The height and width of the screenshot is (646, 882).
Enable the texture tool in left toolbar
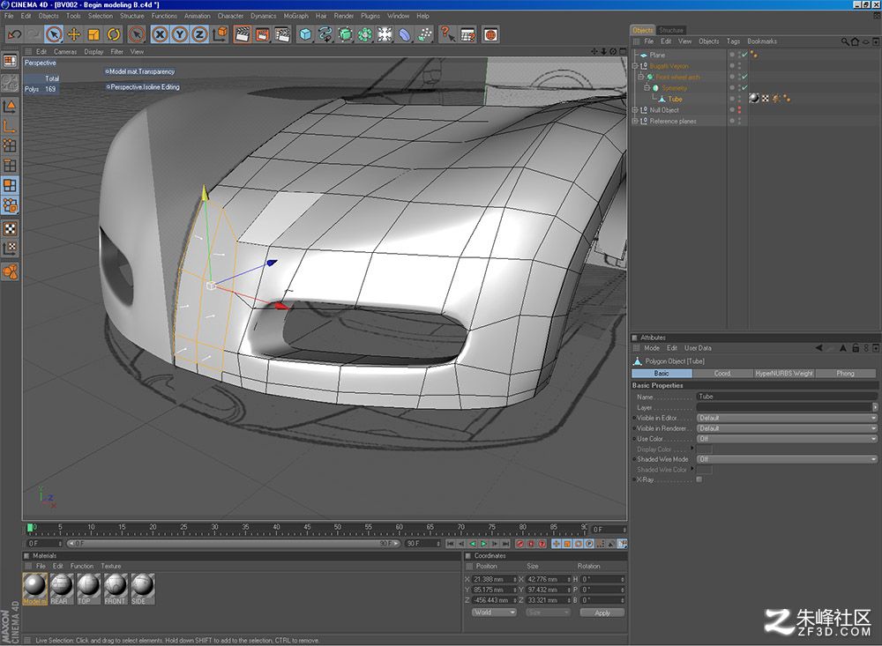pyautogui.click(x=10, y=228)
